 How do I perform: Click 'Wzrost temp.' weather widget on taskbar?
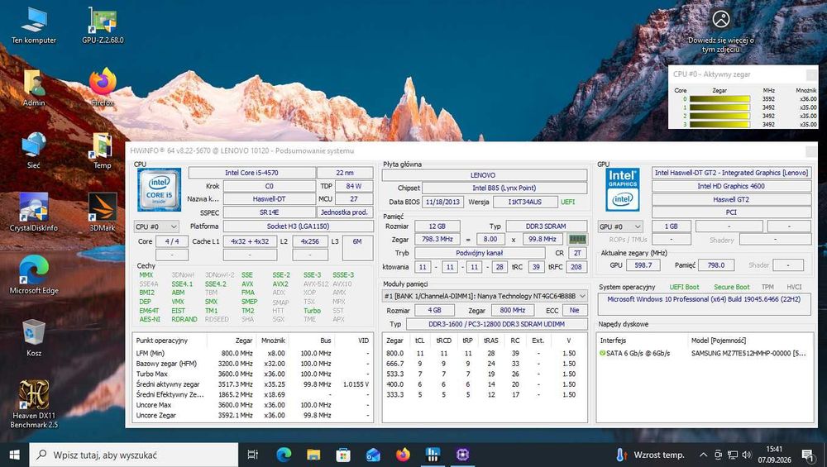649,455
